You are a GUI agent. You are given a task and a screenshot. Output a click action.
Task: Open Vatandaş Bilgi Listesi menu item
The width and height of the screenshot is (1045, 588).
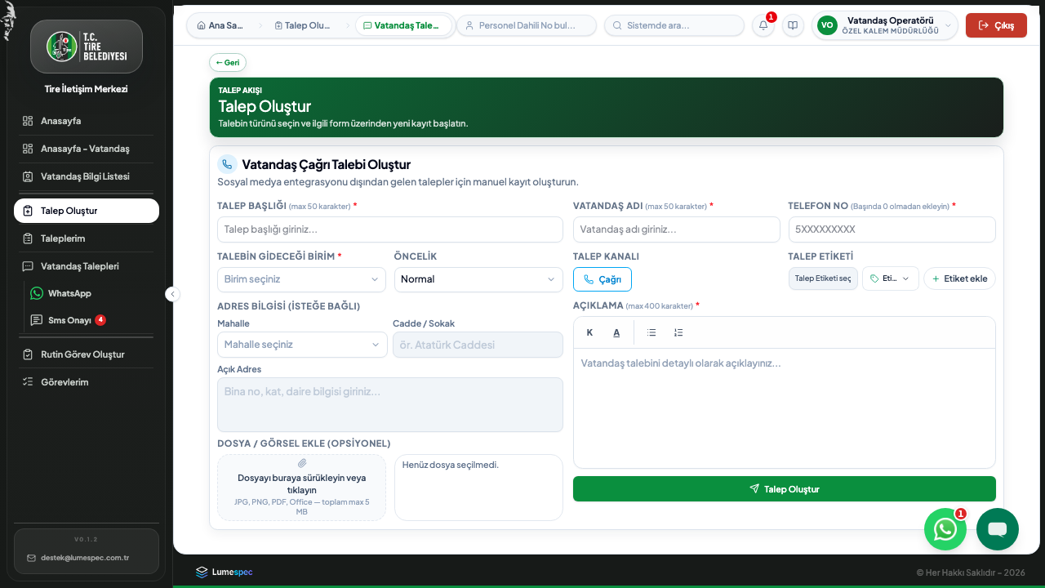pos(87,176)
